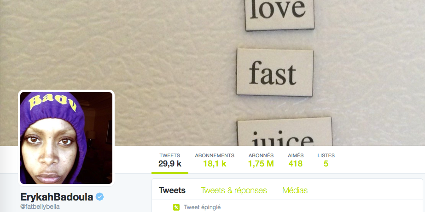Select the Tweets timeline tab
The height and width of the screenshot is (212, 425).
point(172,190)
